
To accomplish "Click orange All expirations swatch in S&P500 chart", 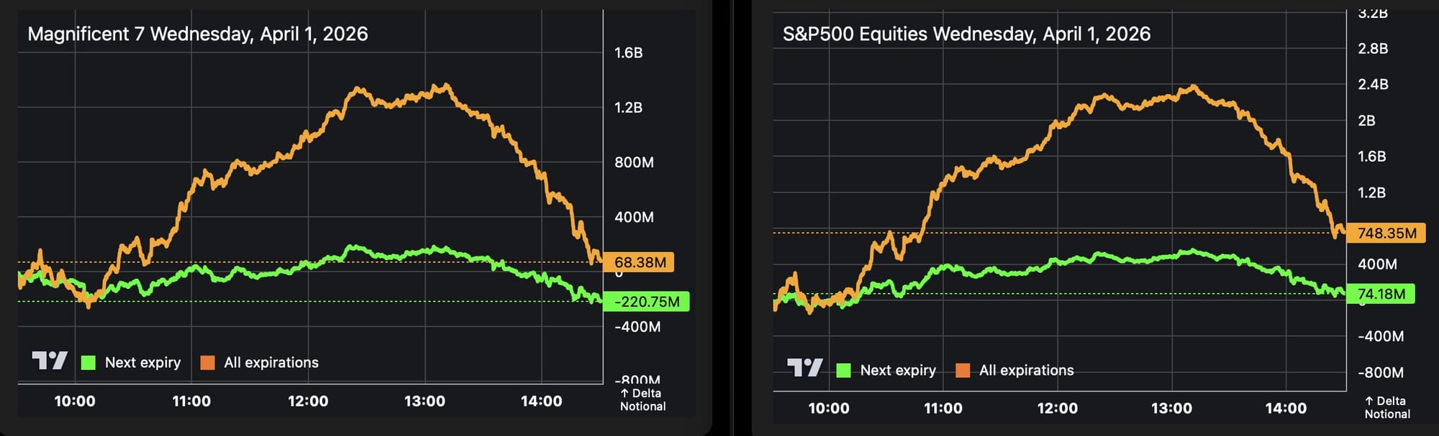I will [963, 371].
